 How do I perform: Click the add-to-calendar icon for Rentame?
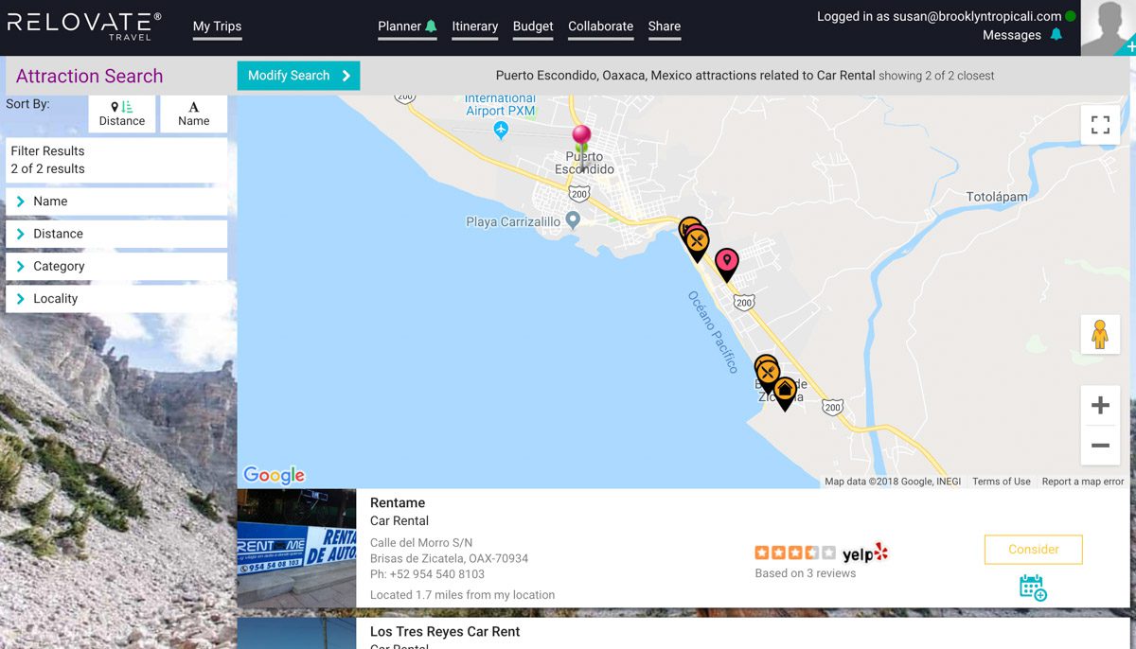[1033, 588]
